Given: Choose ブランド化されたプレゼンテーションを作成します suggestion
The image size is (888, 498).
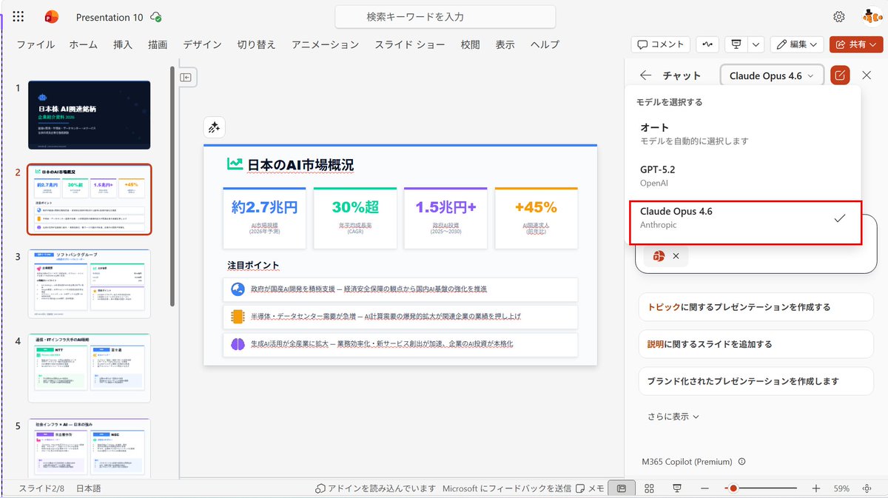Looking at the screenshot, I should click(756, 381).
